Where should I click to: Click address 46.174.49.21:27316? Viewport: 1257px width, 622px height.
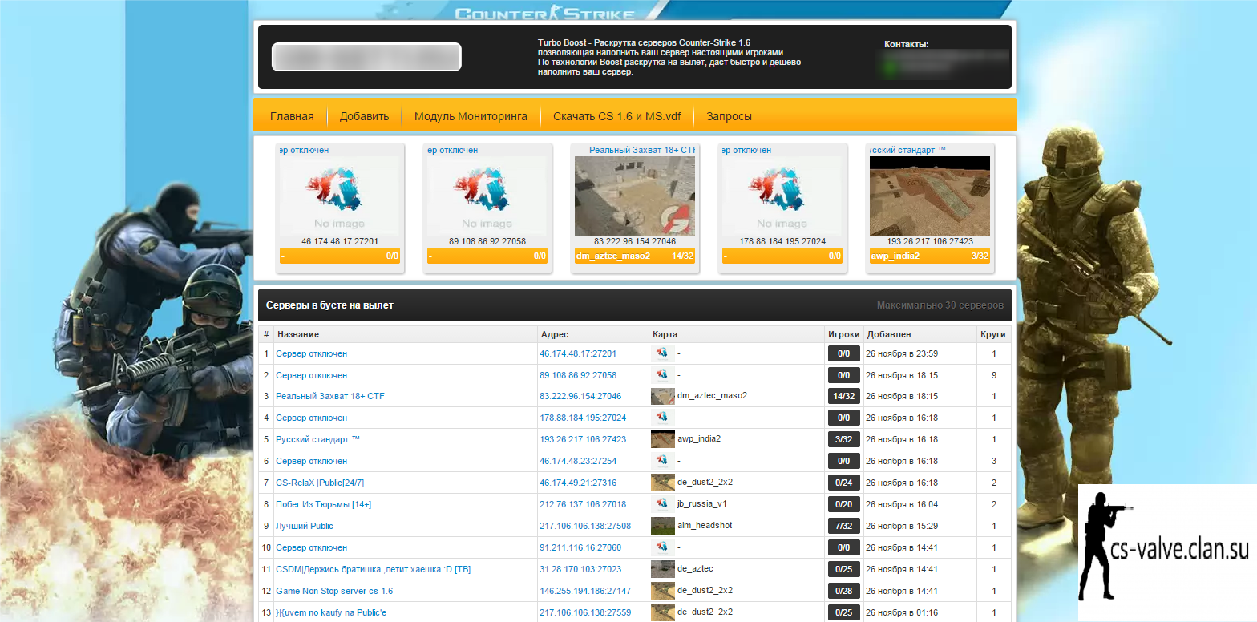tap(578, 483)
